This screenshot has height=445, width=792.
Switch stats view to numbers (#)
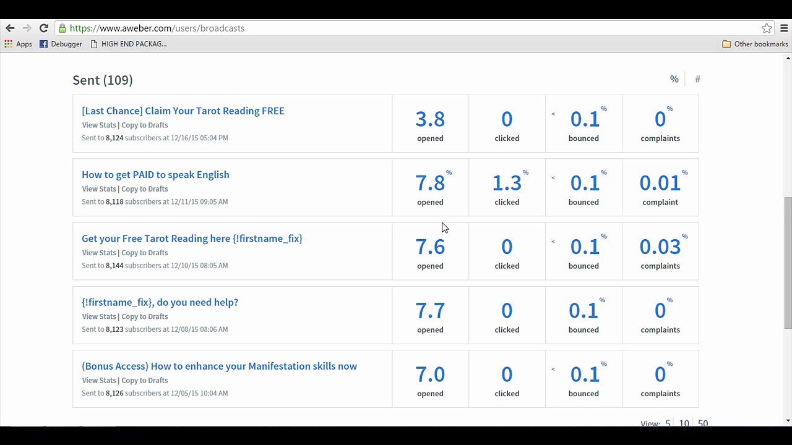click(x=697, y=78)
